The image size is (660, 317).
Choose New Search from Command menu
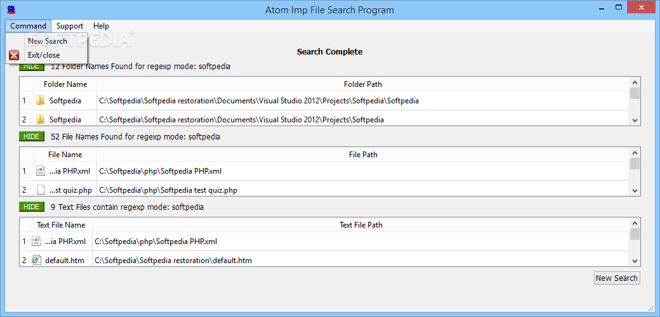(x=47, y=41)
